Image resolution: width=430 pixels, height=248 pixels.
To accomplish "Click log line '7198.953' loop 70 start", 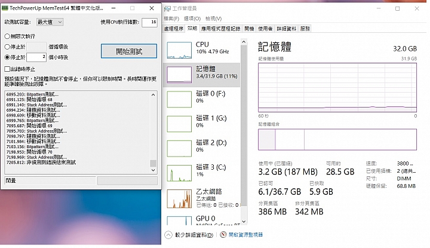I will coord(29,152).
